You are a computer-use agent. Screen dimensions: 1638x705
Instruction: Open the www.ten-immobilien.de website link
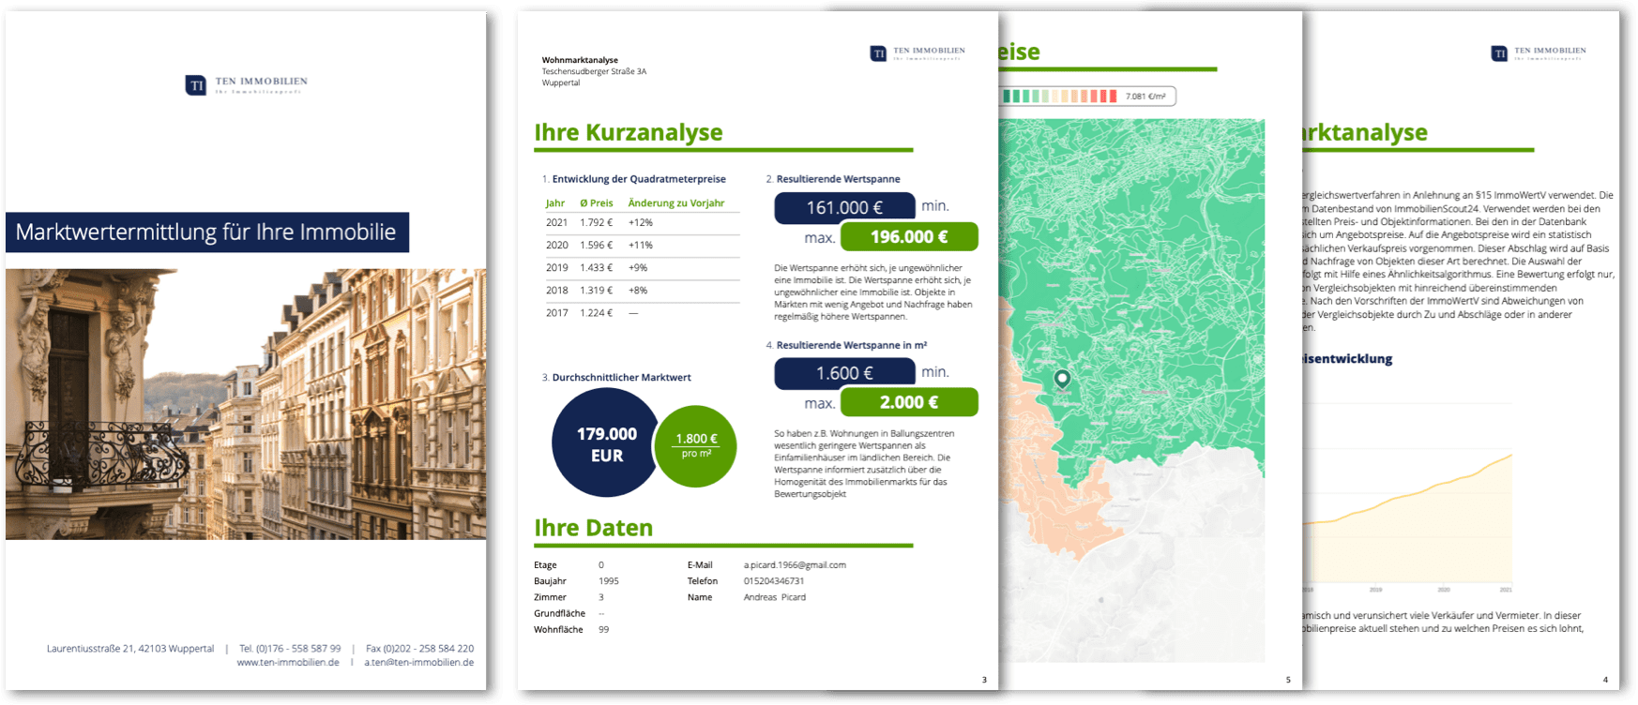point(288,662)
